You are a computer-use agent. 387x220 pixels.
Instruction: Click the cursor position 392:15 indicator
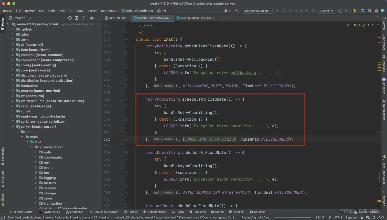(320, 217)
